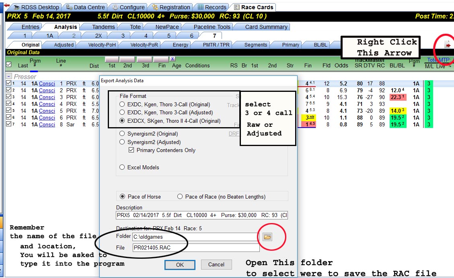Open Consci link in row 5
Viewport: 454px width, 278px height.
[x=47, y=111]
